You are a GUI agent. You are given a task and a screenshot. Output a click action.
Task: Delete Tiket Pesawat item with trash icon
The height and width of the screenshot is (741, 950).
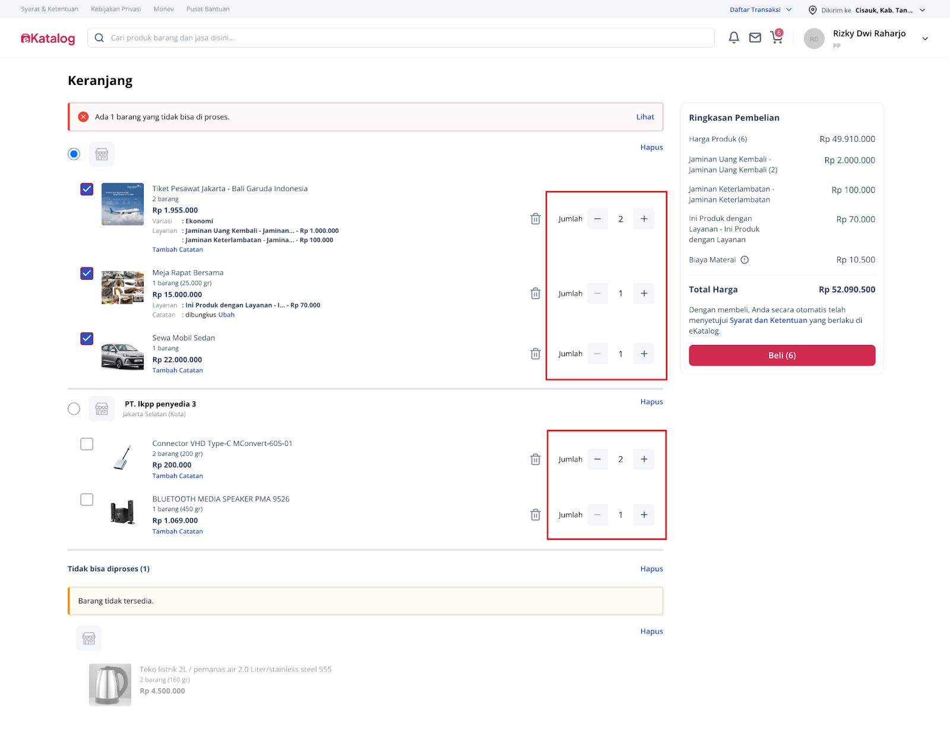click(x=535, y=219)
